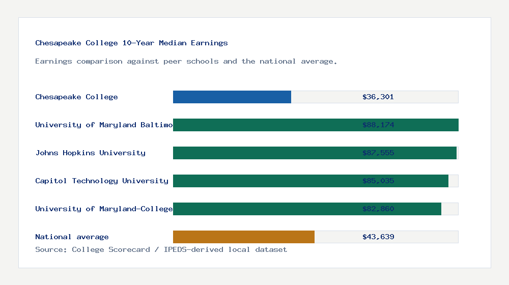This screenshot has height=285, width=509.
Task: Click the $36,301 value
Action: 378,97
